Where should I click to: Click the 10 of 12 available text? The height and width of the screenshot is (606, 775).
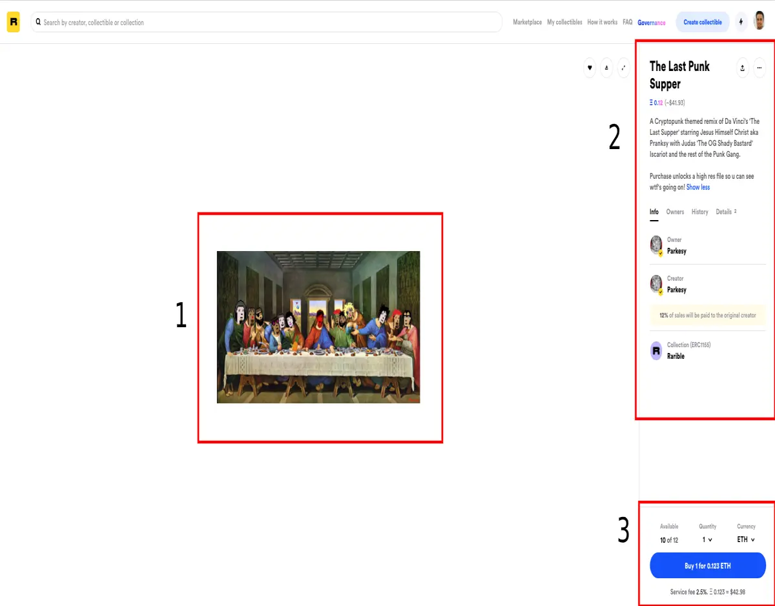coord(669,540)
